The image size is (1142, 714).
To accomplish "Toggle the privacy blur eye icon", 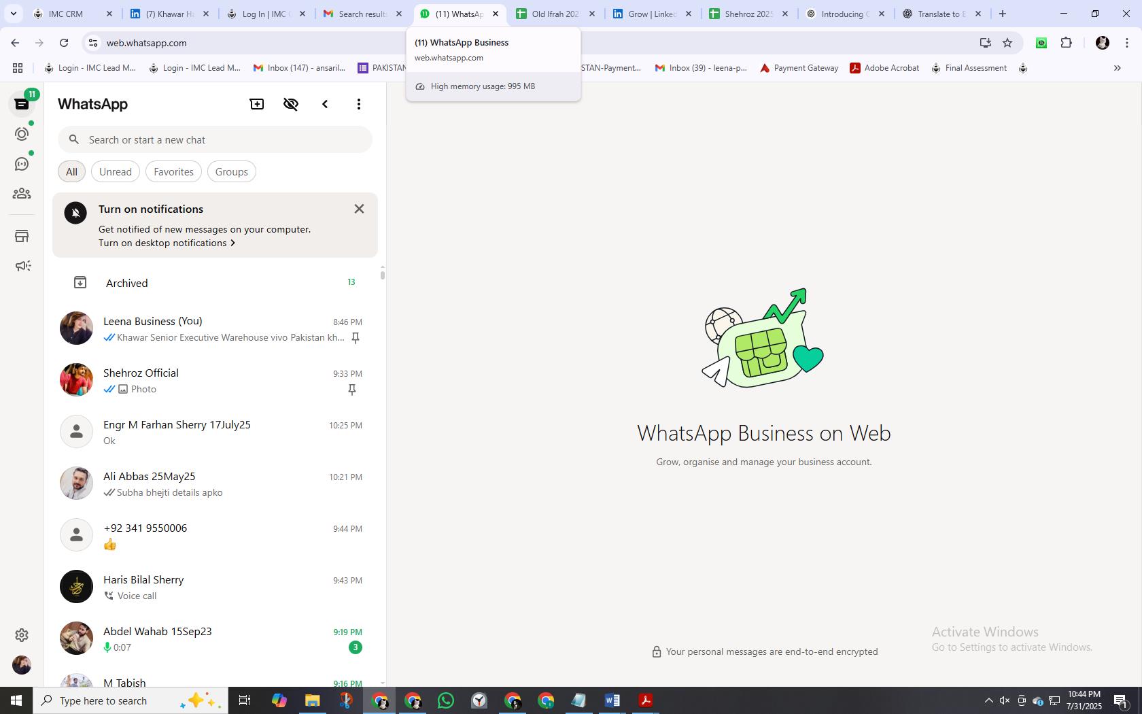I will click(x=291, y=104).
